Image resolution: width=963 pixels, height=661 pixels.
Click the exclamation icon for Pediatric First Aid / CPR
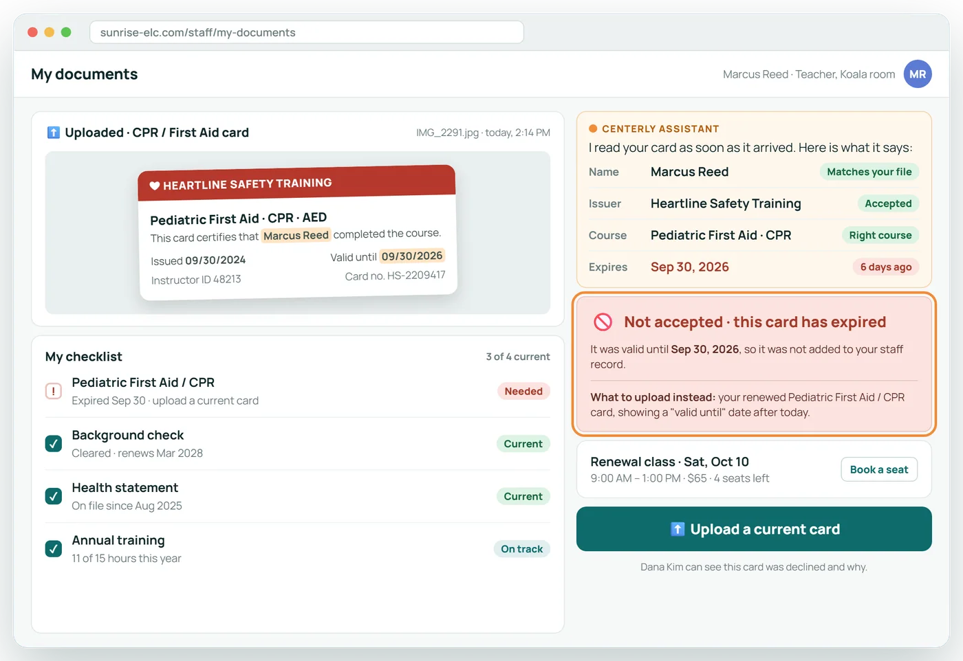pyautogui.click(x=54, y=391)
